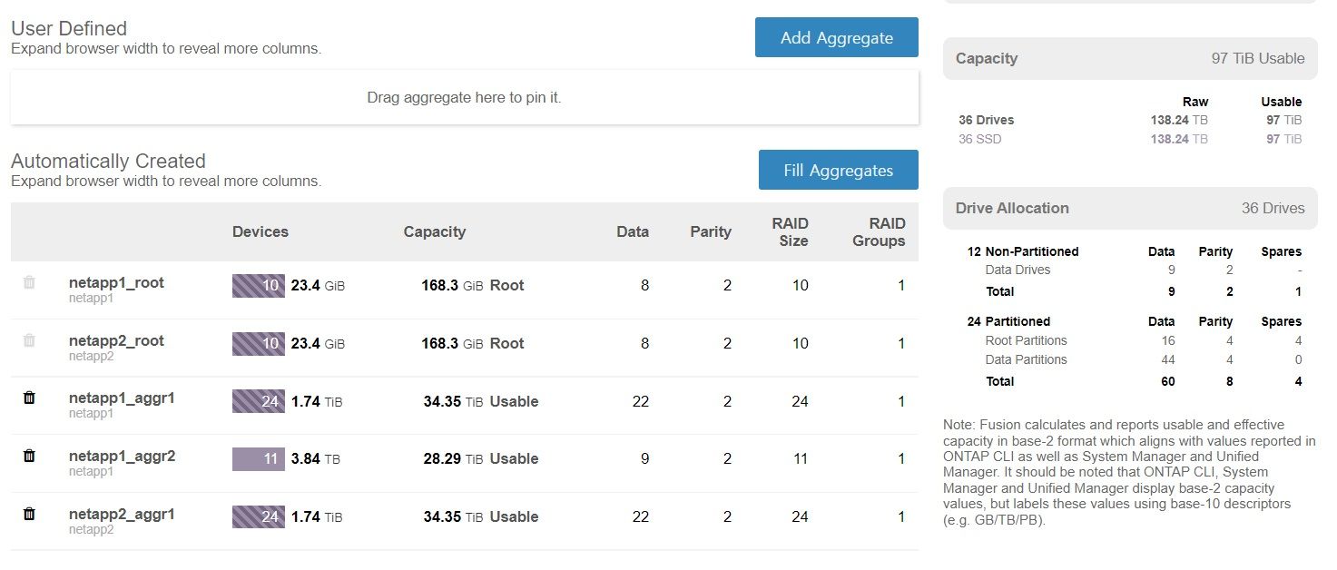Click the striped device bar for netapp1_root
This screenshot has width=1337, height=570.
[259, 286]
